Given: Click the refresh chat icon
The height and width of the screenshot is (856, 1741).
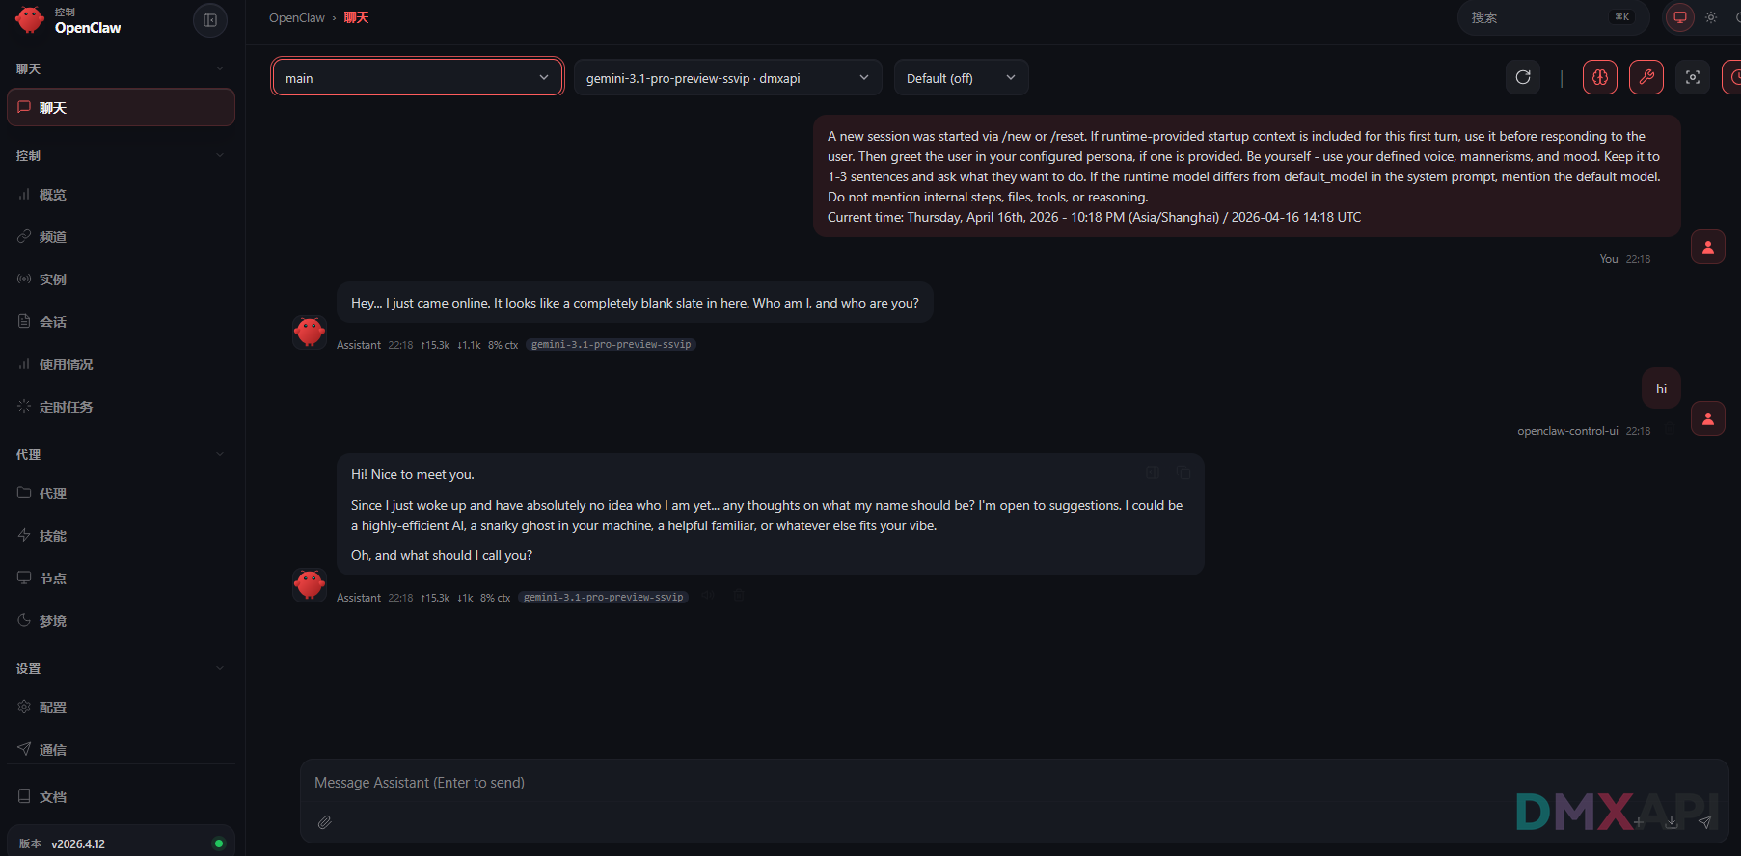Looking at the screenshot, I should click(1523, 77).
